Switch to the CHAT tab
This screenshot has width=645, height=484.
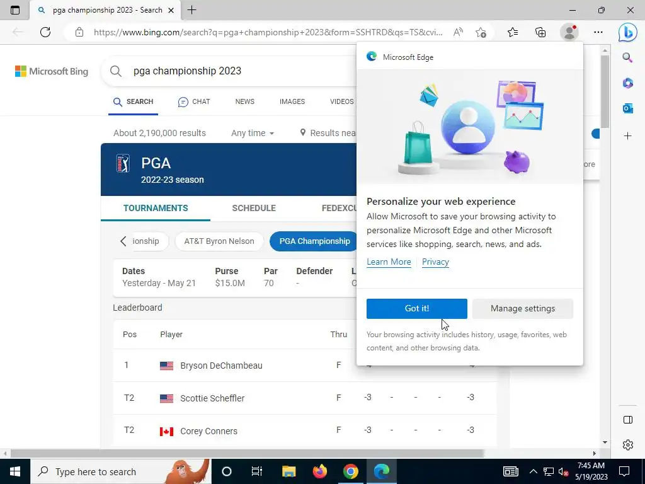pyautogui.click(x=194, y=101)
